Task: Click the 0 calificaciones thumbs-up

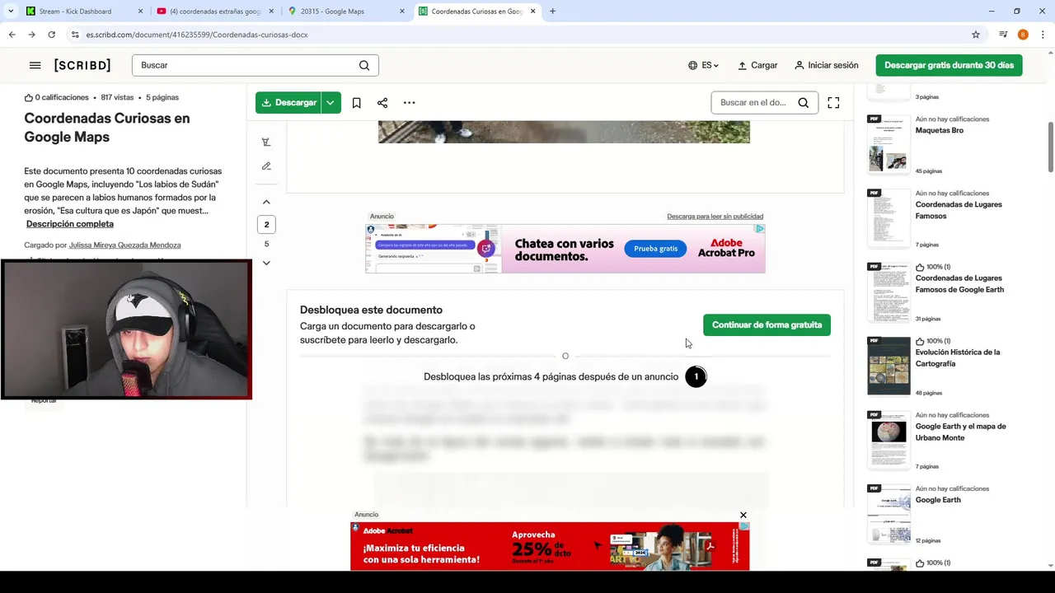Action: pos(29,97)
